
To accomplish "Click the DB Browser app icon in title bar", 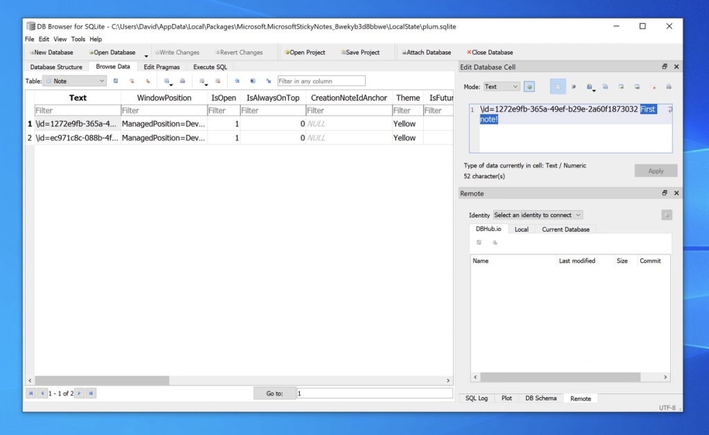I will [x=30, y=26].
